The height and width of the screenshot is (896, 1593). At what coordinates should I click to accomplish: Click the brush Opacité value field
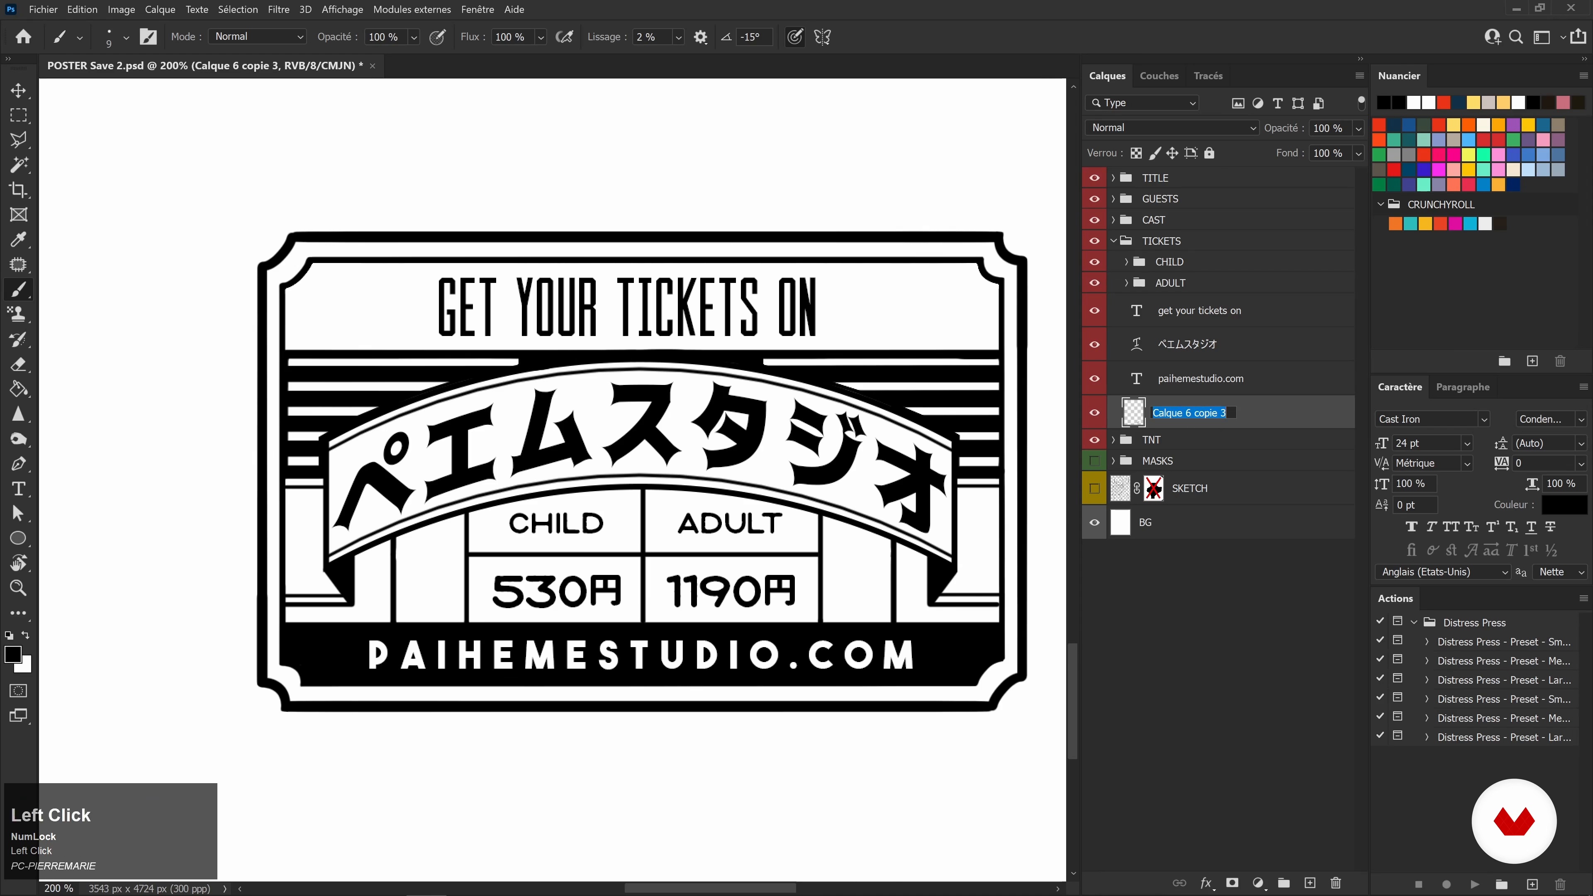coord(385,37)
